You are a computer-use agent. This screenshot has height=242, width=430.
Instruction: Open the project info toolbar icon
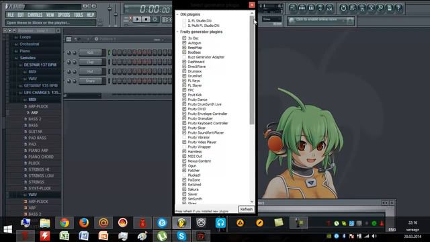pos(390,7)
